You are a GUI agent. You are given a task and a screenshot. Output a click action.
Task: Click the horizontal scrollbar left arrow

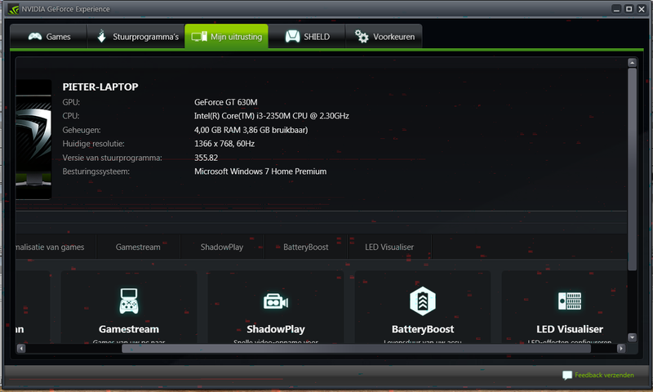point(21,348)
